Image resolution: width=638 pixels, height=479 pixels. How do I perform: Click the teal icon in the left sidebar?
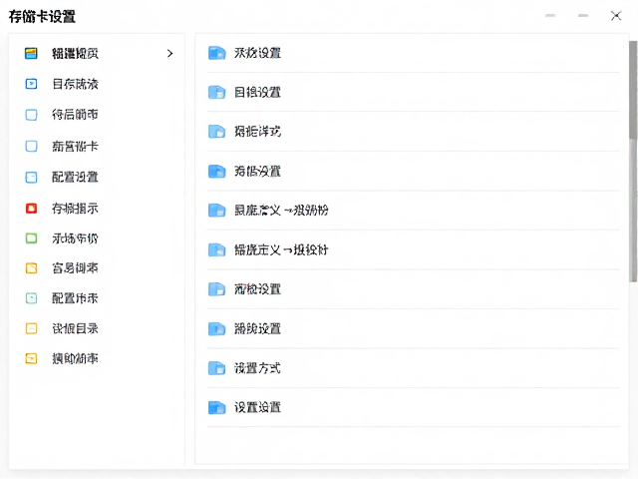31,298
